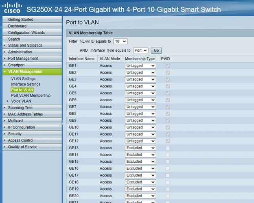This screenshot has width=254, height=203.
Task: Open VLAN Settings page
Action: click(x=23, y=79)
